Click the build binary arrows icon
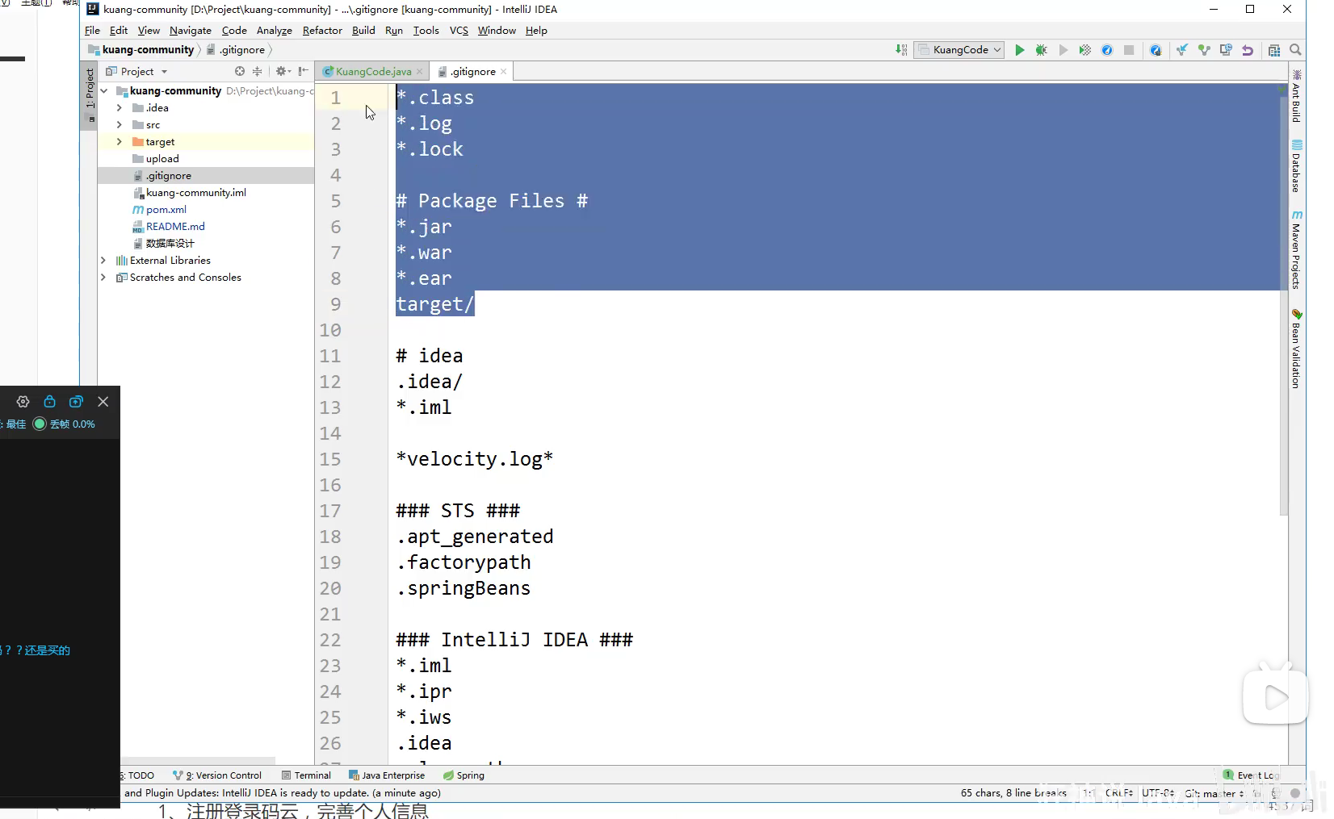Viewport: 1334px width, 819px height. click(x=901, y=50)
